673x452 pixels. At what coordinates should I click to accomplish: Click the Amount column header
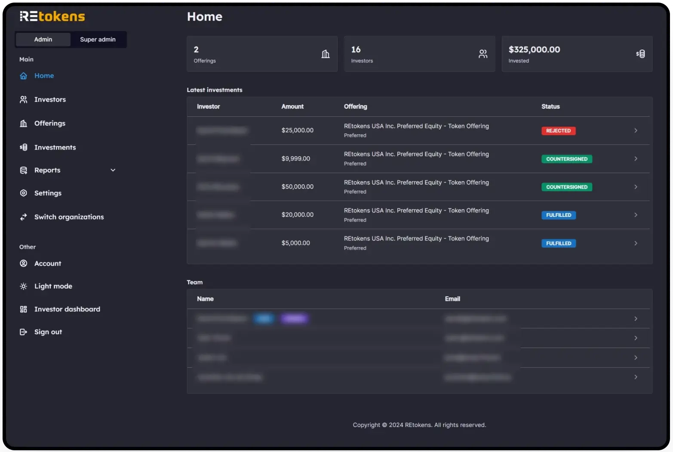pos(292,107)
